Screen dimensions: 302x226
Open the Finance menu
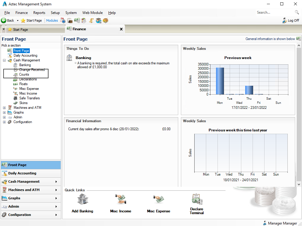point(21,13)
